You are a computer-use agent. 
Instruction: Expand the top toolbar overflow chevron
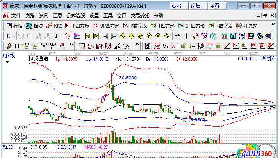273,24
